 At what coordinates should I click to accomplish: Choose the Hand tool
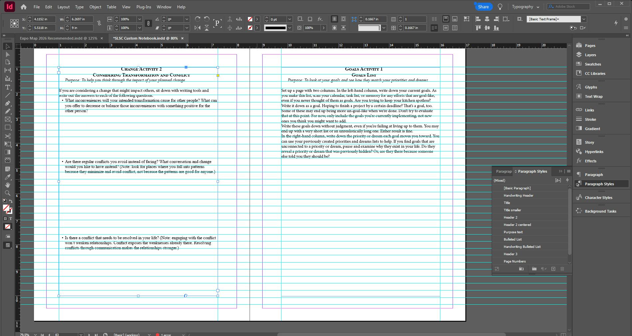[8, 185]
